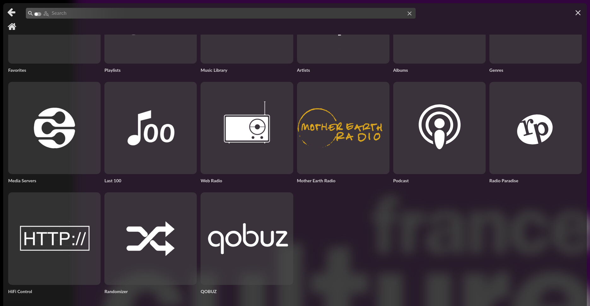Open the Media Servers tile
The height and width of the screenshot is (306, 590).
pos(54,128)
